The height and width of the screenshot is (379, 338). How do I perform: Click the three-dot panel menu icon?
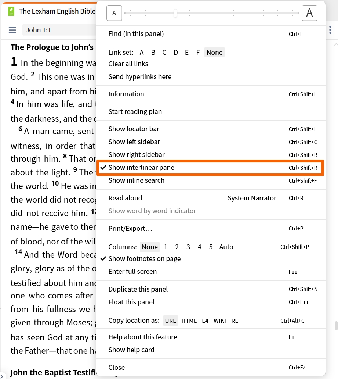click(330, 30)
